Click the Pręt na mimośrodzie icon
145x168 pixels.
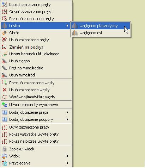tap(5, 68)
